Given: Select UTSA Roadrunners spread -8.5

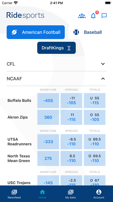Looking at the screenshot, I should [x=71, y=142].
